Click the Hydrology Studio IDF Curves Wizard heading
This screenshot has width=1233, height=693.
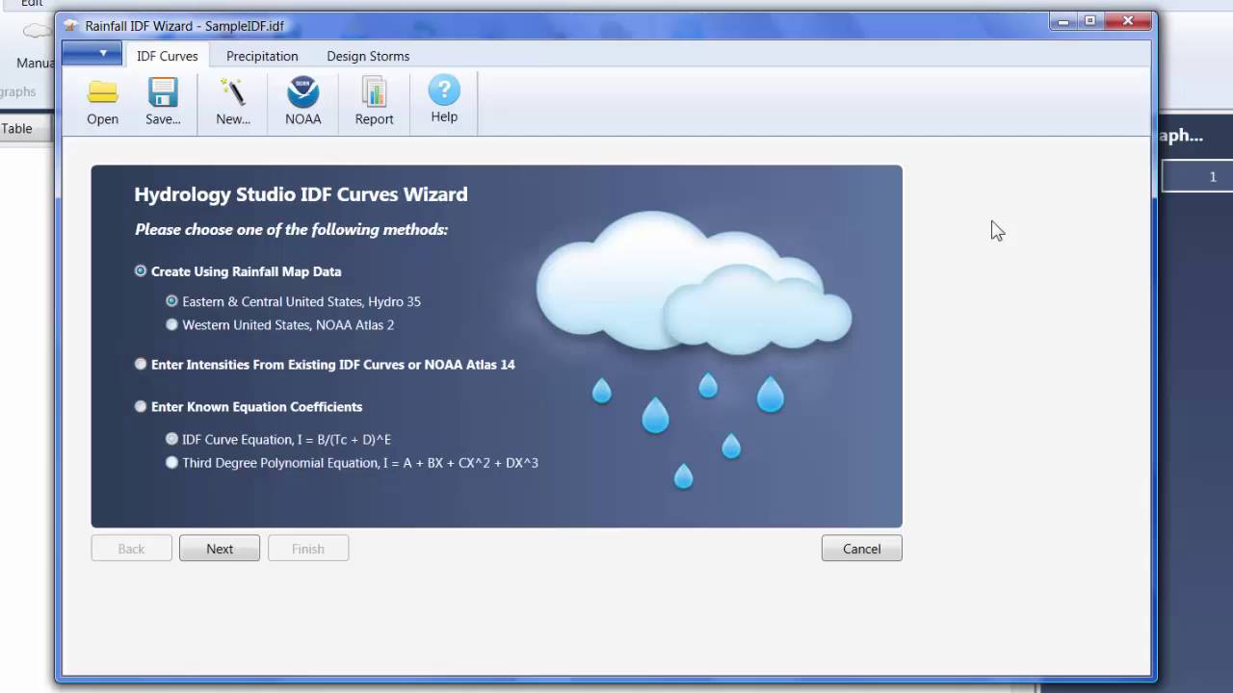tap(301, 194)
